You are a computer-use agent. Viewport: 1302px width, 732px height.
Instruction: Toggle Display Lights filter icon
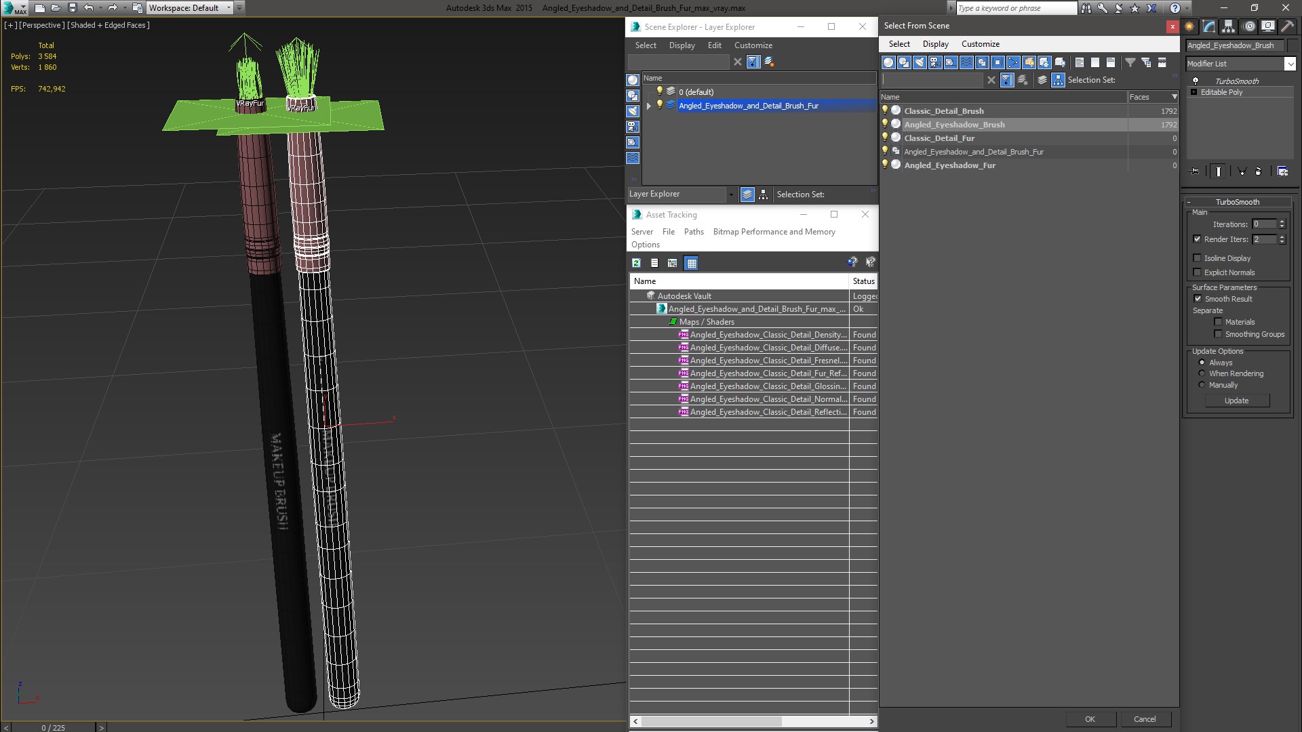tap(920, 62)
